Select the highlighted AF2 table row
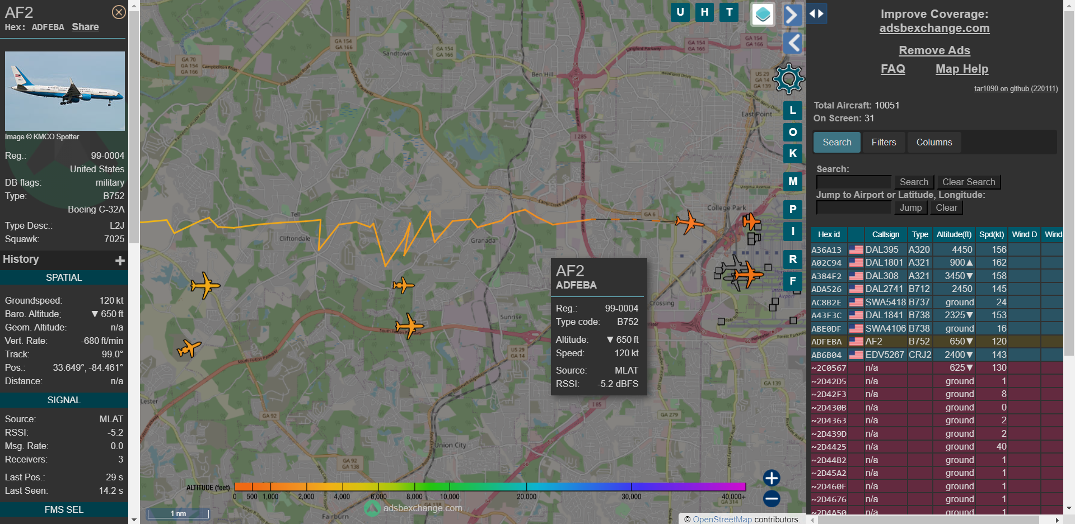The width and height of the screenshot is (1075, 524). coord(937,341)
